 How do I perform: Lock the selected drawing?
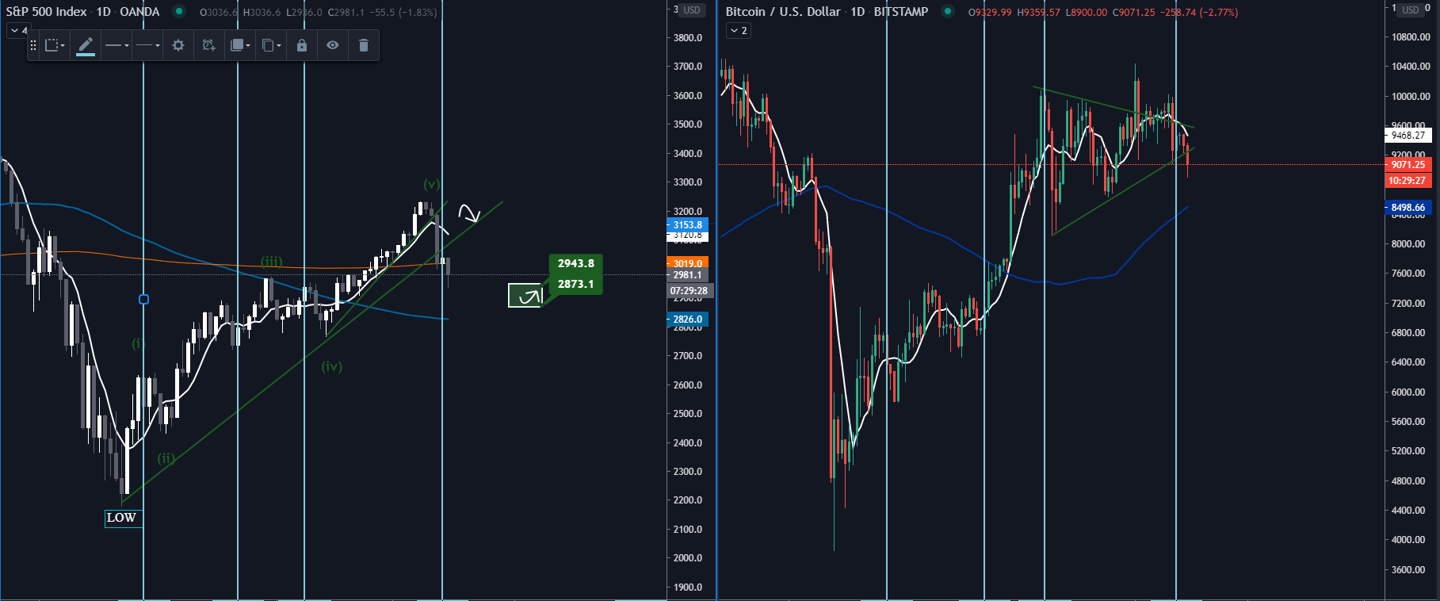(x=302, y=45)
